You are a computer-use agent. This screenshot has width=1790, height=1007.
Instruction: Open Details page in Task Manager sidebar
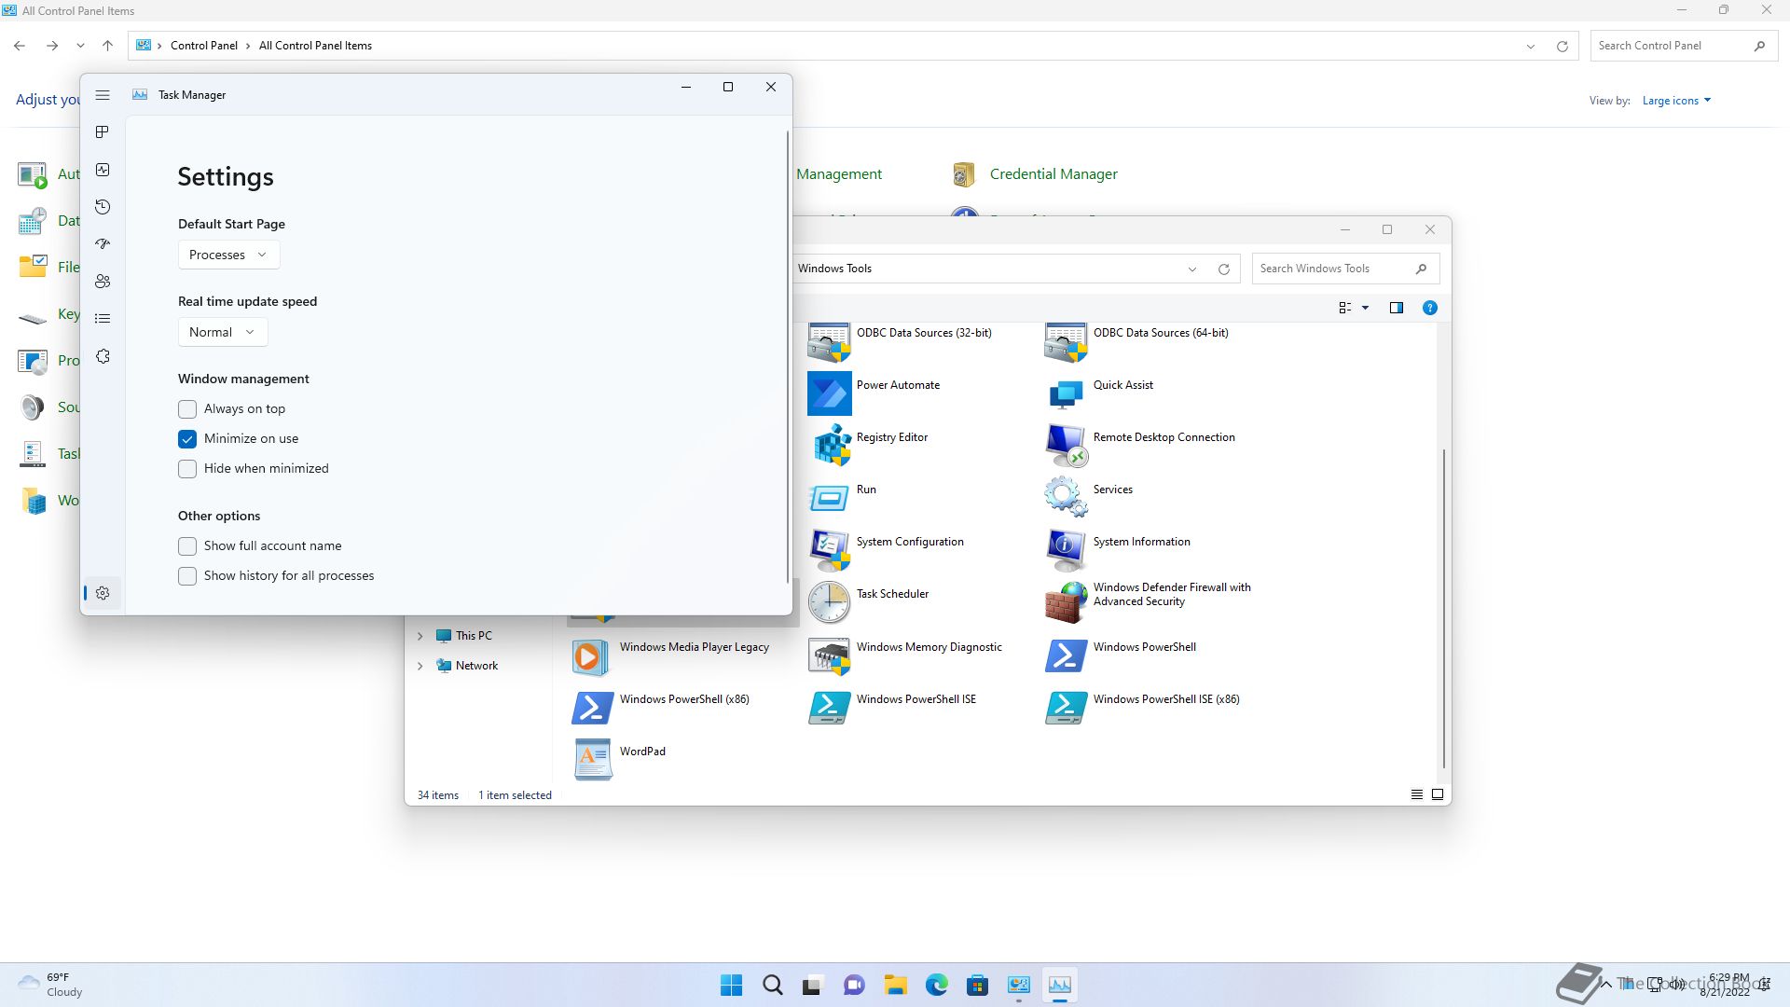[103, 319]
